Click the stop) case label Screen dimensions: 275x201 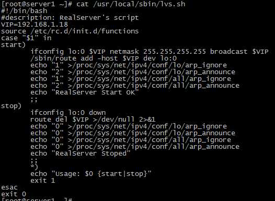pyautogui.click(x=11, y=106)
